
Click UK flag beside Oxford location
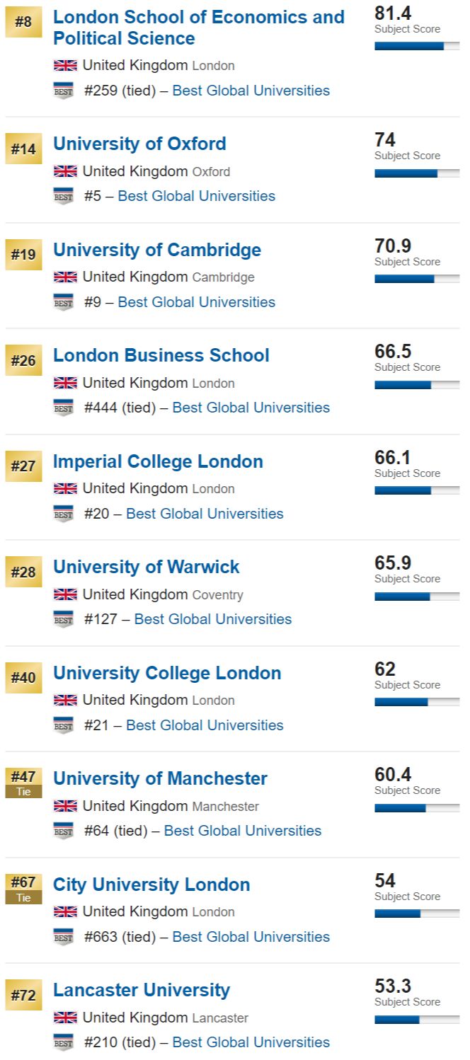click(65, 171)
